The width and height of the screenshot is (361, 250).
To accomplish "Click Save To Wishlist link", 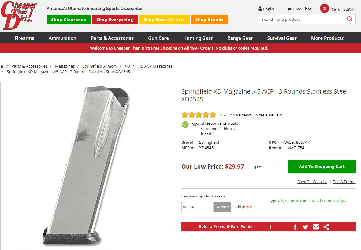I will point(312,182).
